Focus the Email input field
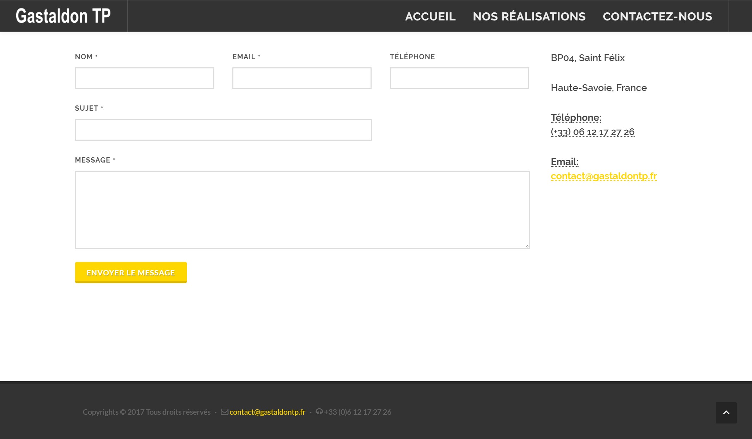Image resolution: width=752 pixels, height=439 pixels. coord(302,78)
